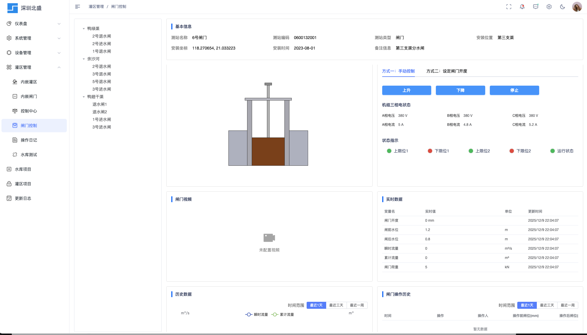The image size is (587, 335).
Task: Open 操作日记 menu item
Action: (34, 140)
